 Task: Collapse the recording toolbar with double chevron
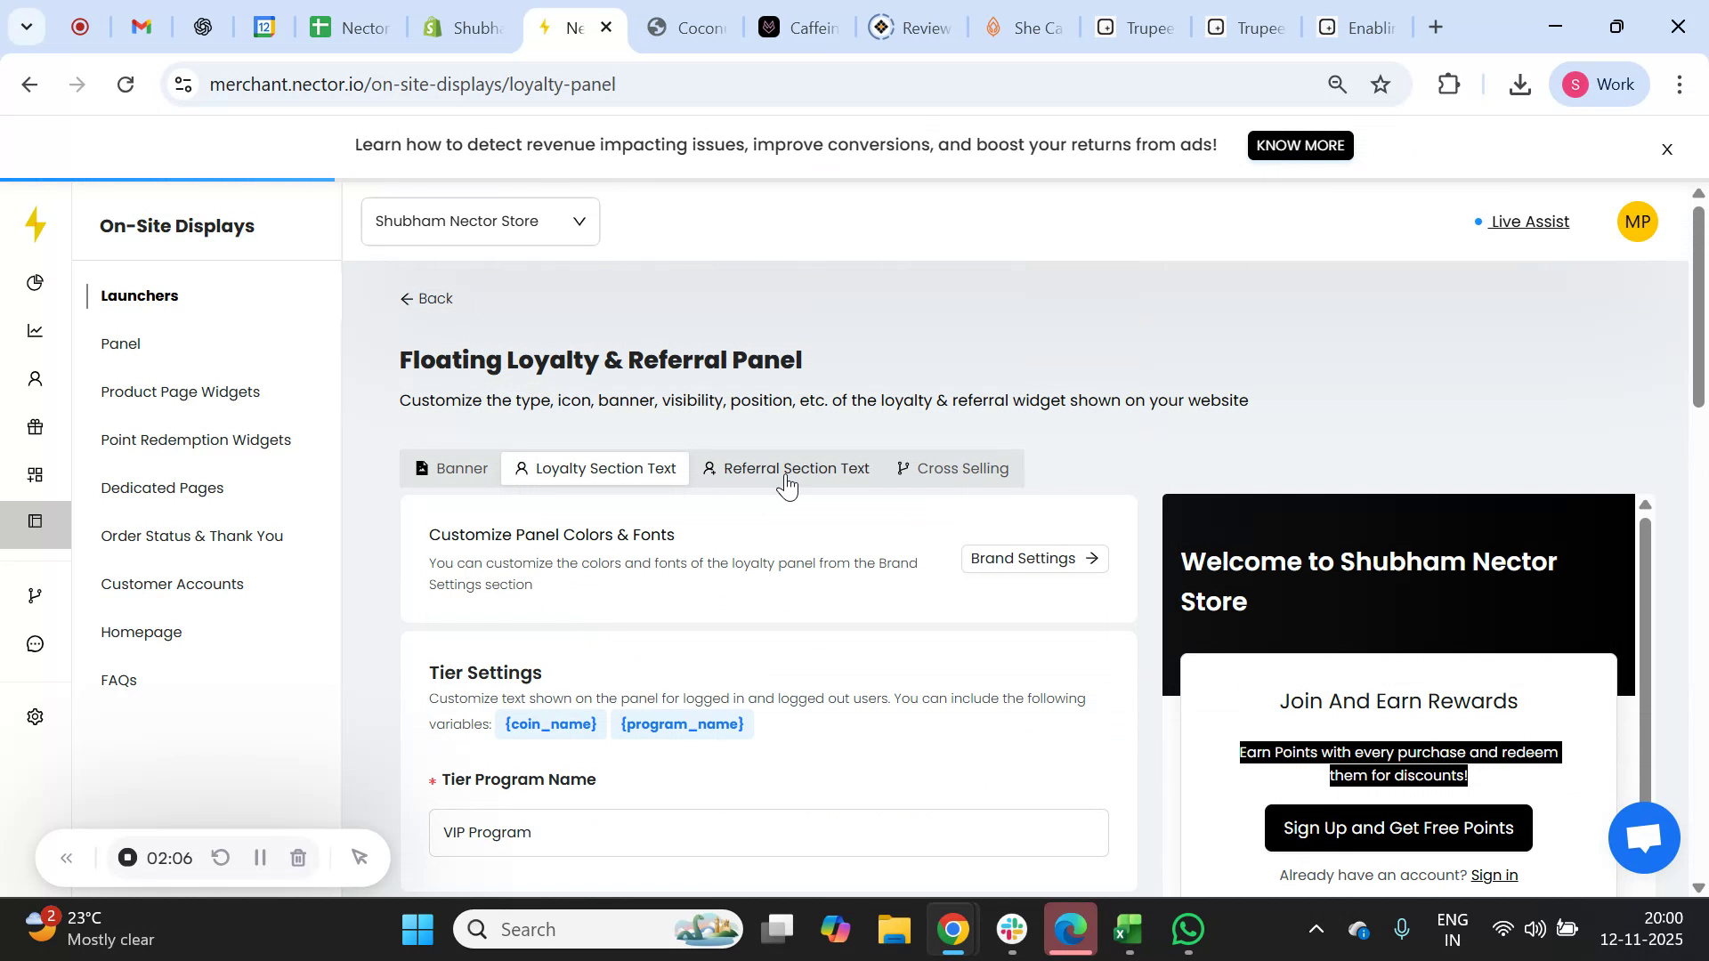(x=66, y=857)
